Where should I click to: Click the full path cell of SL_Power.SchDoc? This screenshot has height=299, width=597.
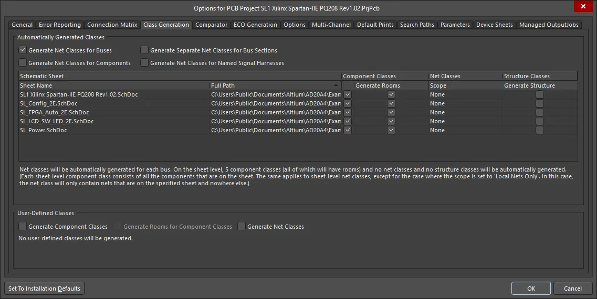click(275, 130)
